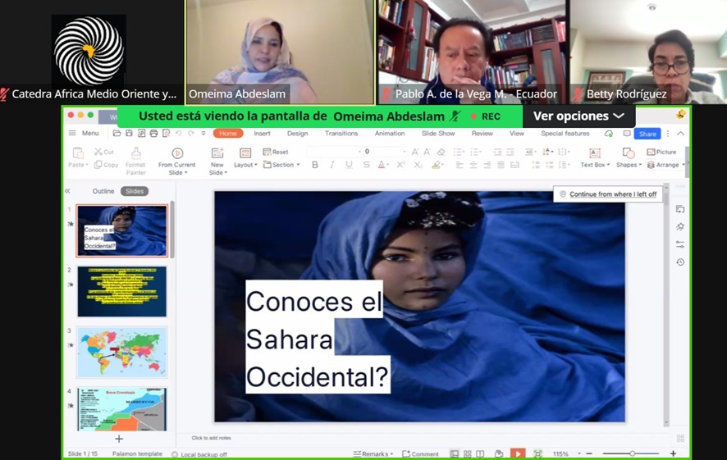Toggle Local backup off indicator
This screenshot has height=460, width=727.
tap(199, 454)
